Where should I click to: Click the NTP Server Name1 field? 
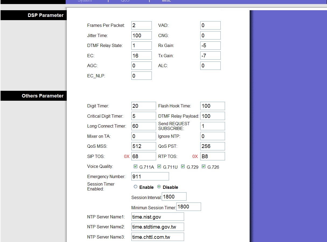(x=158, y=217)
